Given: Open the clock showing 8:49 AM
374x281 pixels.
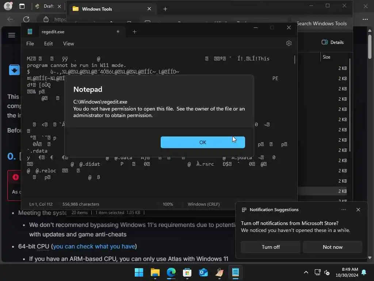Looking at the screenshot, I should (347, 272).
